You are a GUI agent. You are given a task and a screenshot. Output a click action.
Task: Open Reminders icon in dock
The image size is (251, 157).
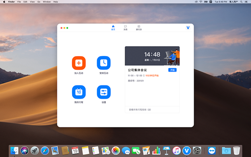pyautogui.click(x=95, y=151)
